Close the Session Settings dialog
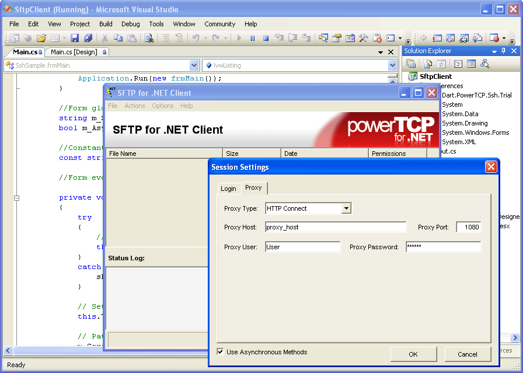 491,166
